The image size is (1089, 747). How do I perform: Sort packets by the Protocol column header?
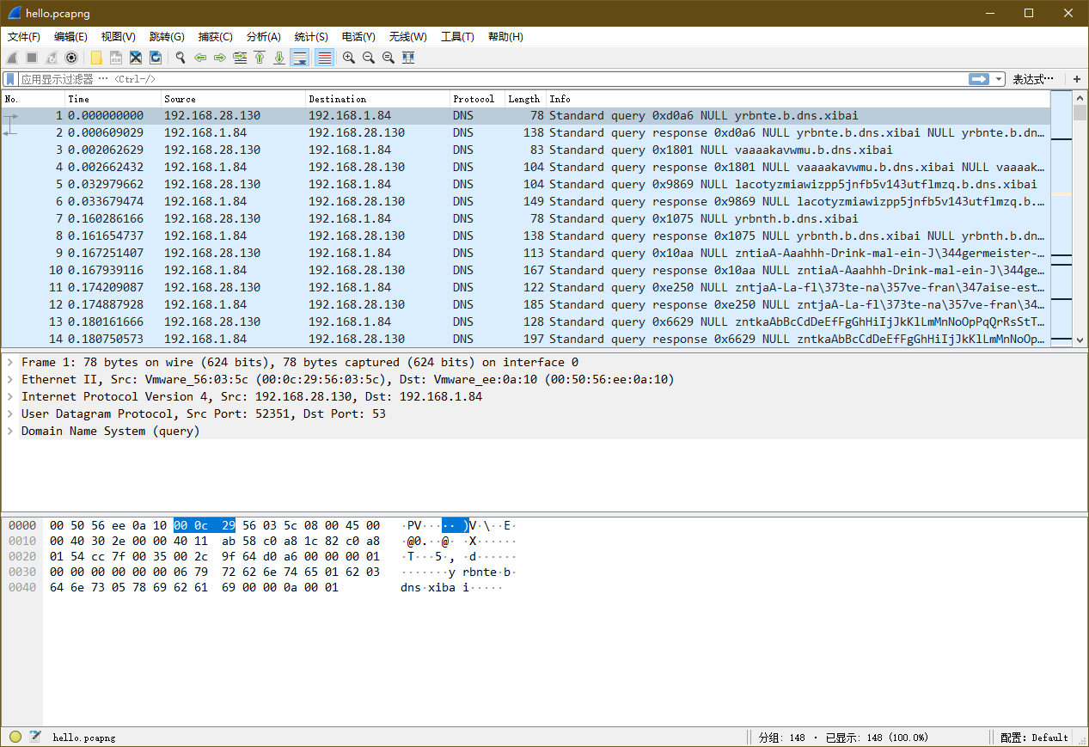click(x=477, y=99)
